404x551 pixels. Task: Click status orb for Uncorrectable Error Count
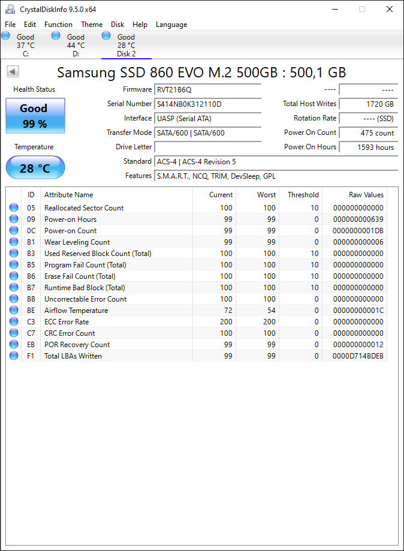point(14,299)
